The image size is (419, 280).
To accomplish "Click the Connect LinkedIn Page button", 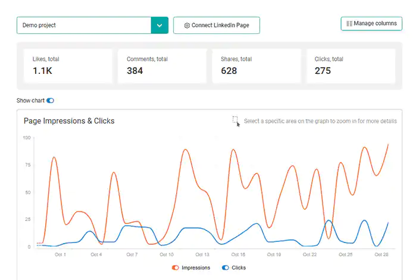I will pyautogui.click(x=217, y=26).
